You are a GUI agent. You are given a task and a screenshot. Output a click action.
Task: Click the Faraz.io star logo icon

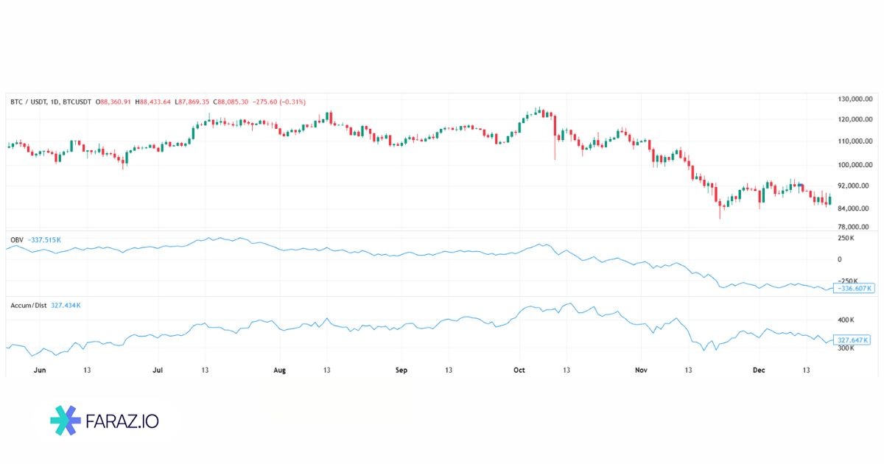66,420
